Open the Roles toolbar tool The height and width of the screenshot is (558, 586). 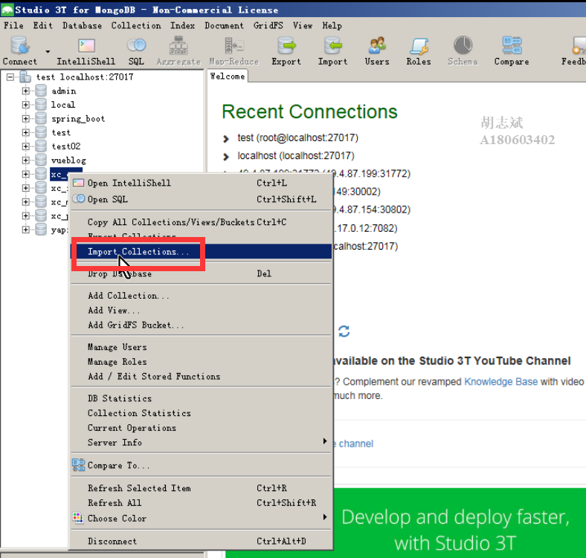pyautogui.click(x=419, y=51)
